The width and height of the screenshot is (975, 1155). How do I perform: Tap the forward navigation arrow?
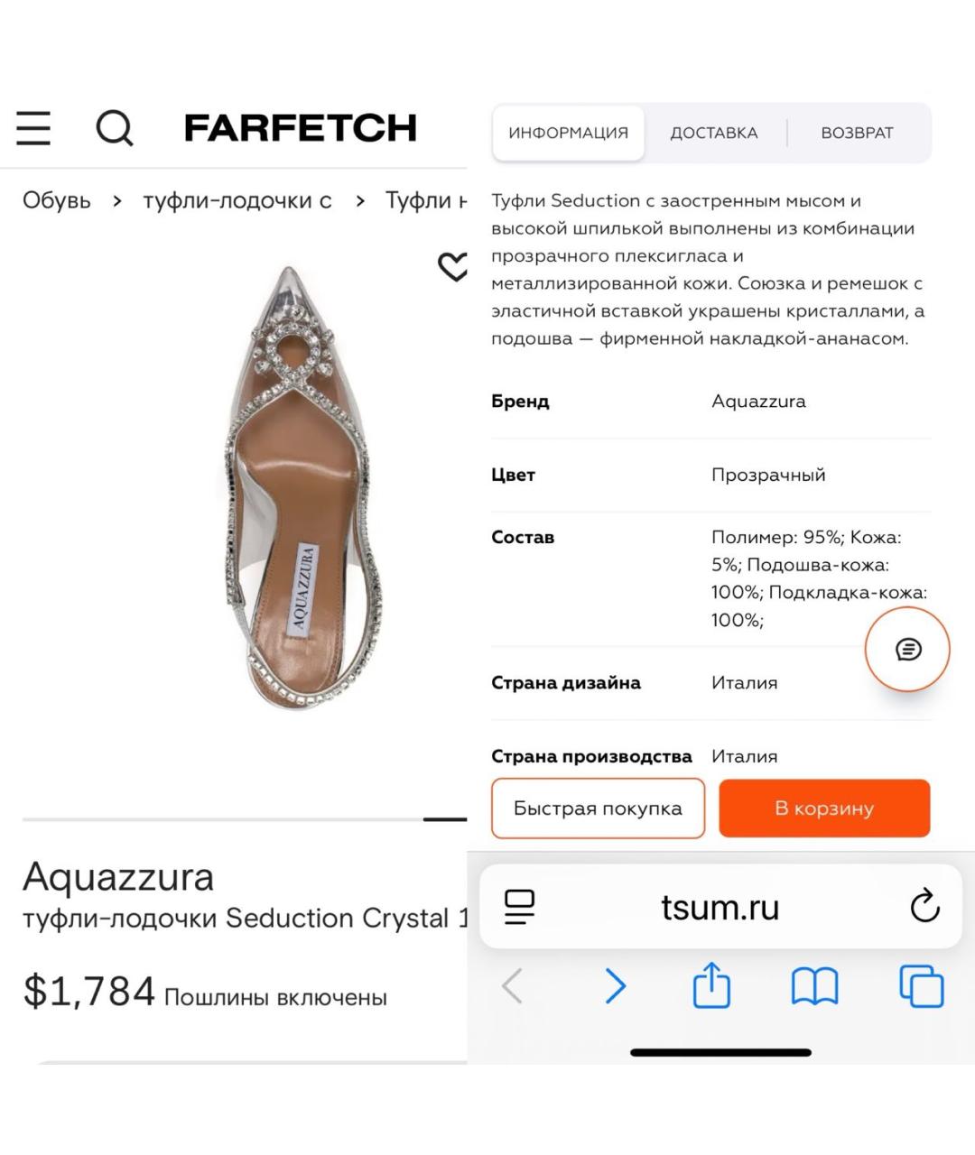[x=615, y=986]
